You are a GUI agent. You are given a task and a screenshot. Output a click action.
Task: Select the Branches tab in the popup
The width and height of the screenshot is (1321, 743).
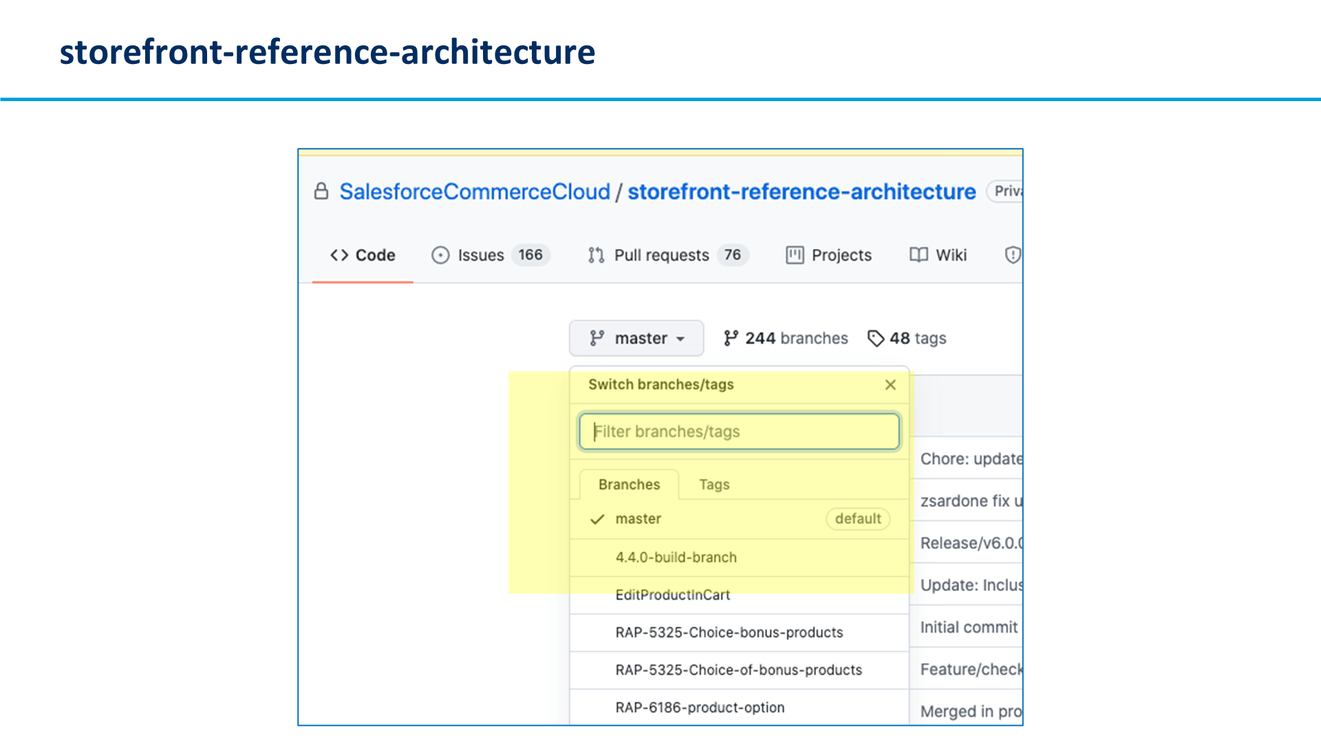(629, 484)
